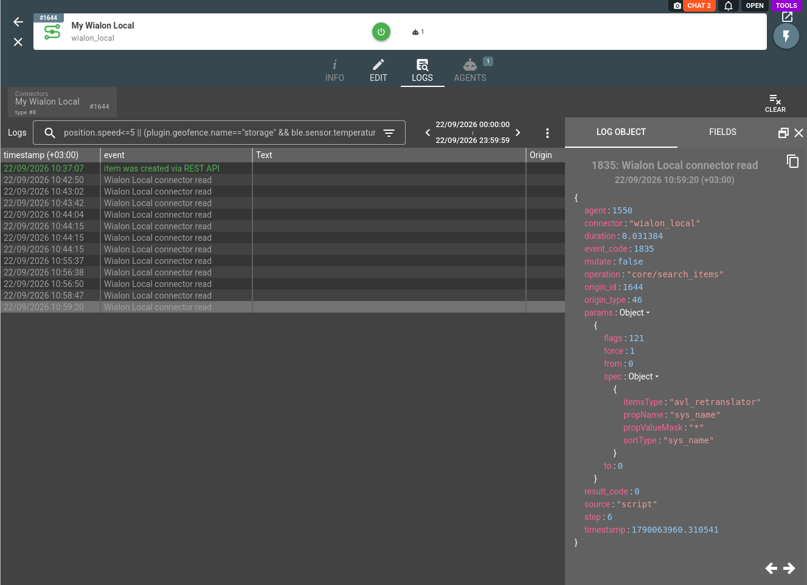Detach the log object panel window icon
The image size is (807, 585).
(x=783, y=133)
